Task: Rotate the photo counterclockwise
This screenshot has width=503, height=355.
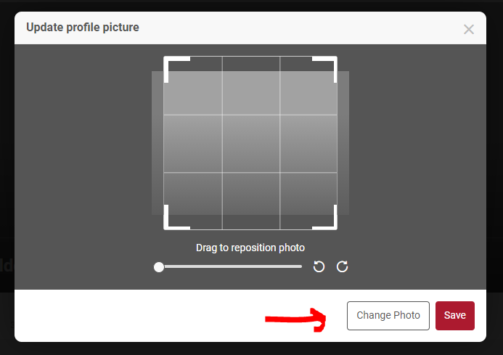Action: (x=319, y=266)
